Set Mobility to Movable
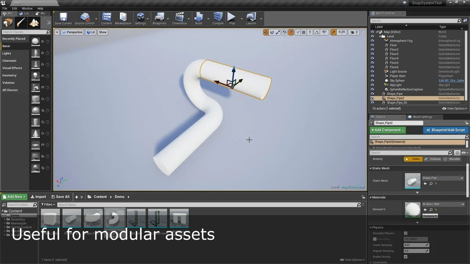Viewport: 470px width, 264px height. (452, 159)
